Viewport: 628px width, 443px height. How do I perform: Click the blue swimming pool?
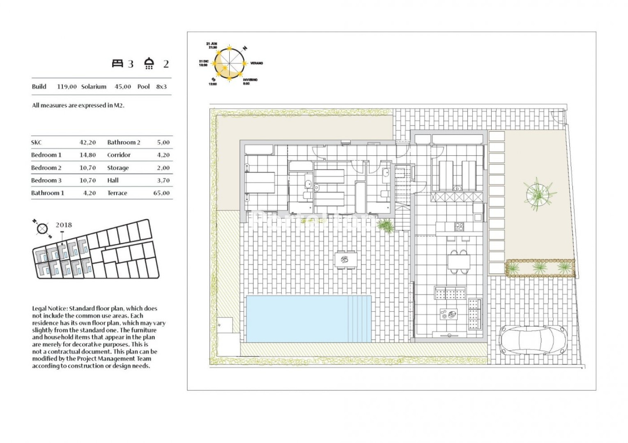tap(308, 318)
